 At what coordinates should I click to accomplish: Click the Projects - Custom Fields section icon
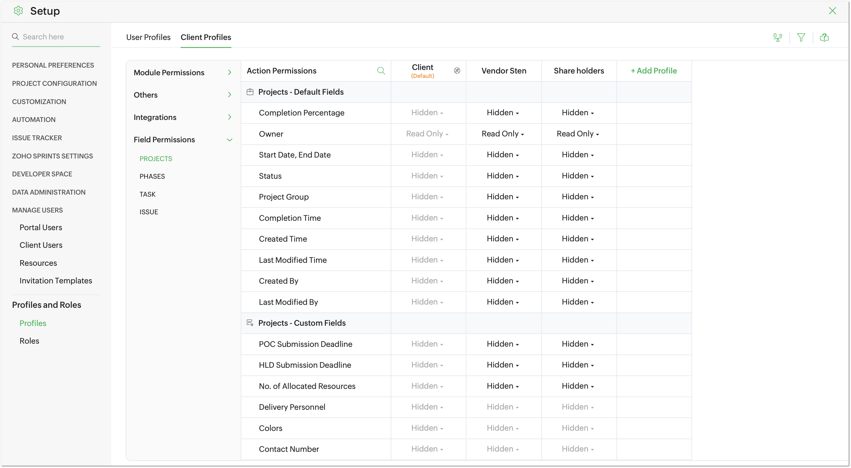coord(250,323)
